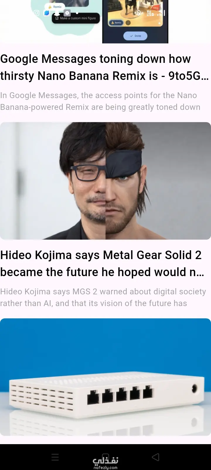Open the Google Messages Nano Banana Remix headline
This screenshot has width=211, height=470.
click(x=105, y=67)
